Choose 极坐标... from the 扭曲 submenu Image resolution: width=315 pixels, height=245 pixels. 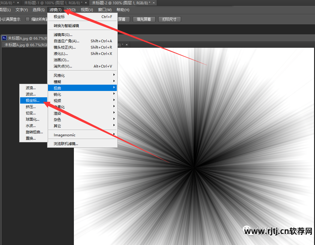pyautogui.click(x=32, y=100)
